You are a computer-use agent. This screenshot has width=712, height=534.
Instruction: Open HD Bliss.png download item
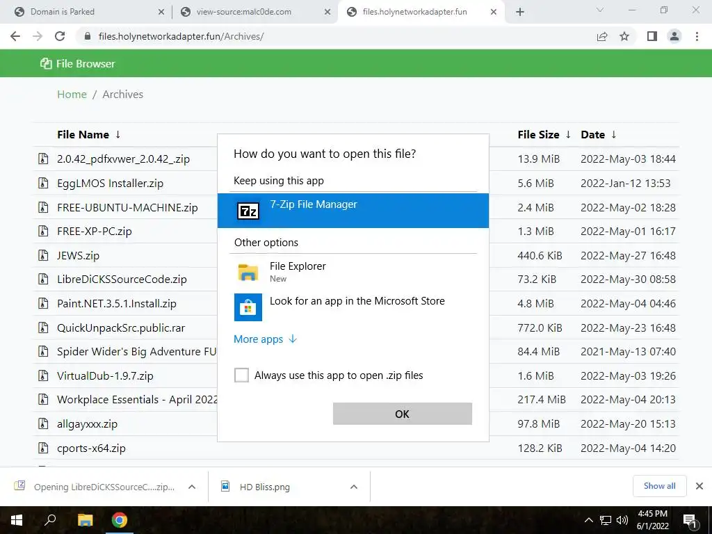pyautogui.click(x=264, y=487)
